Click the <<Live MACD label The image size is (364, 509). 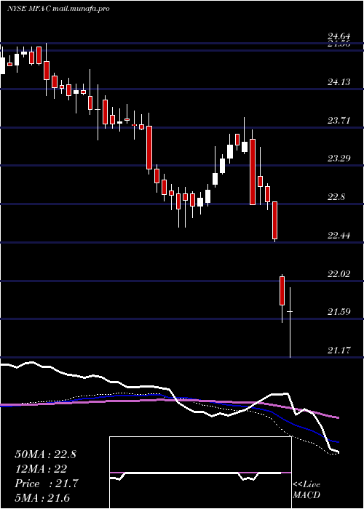coord(306,490)
